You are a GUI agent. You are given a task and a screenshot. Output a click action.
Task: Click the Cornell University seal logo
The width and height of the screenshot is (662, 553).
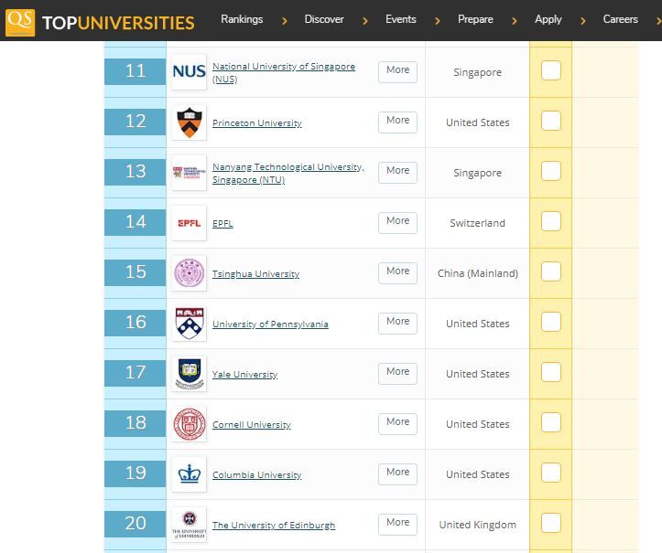point(189,424)
